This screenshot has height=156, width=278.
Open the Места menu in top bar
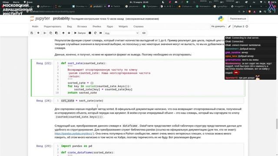point(16,2)
